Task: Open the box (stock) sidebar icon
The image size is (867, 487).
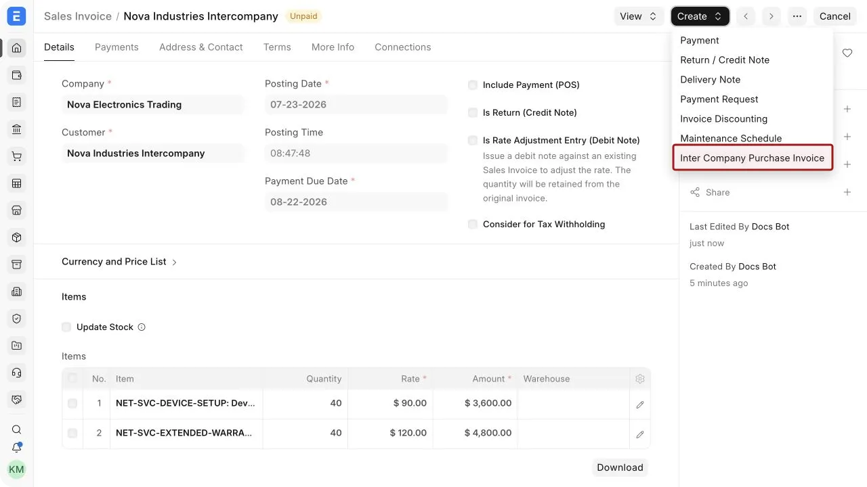Action: (17, 237)
